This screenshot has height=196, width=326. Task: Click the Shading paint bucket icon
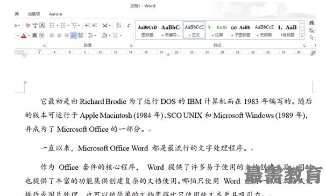tap(104, 35)
